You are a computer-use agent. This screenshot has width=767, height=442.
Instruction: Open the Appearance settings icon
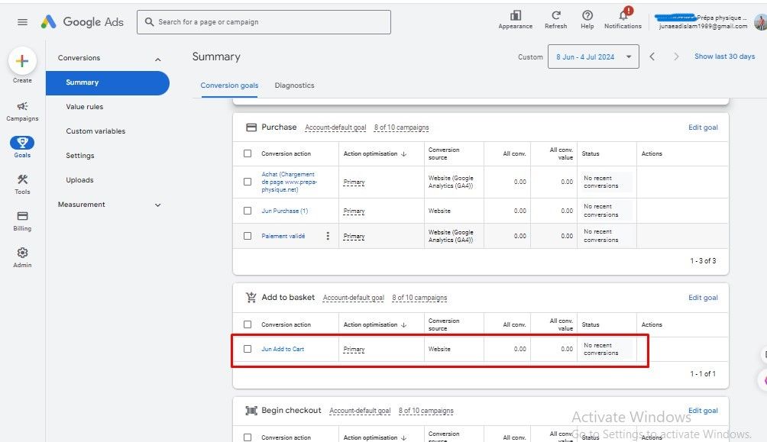tap(515, 18)
